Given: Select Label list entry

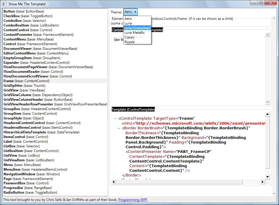Looking at the screenshot, I should click(55, 141).
